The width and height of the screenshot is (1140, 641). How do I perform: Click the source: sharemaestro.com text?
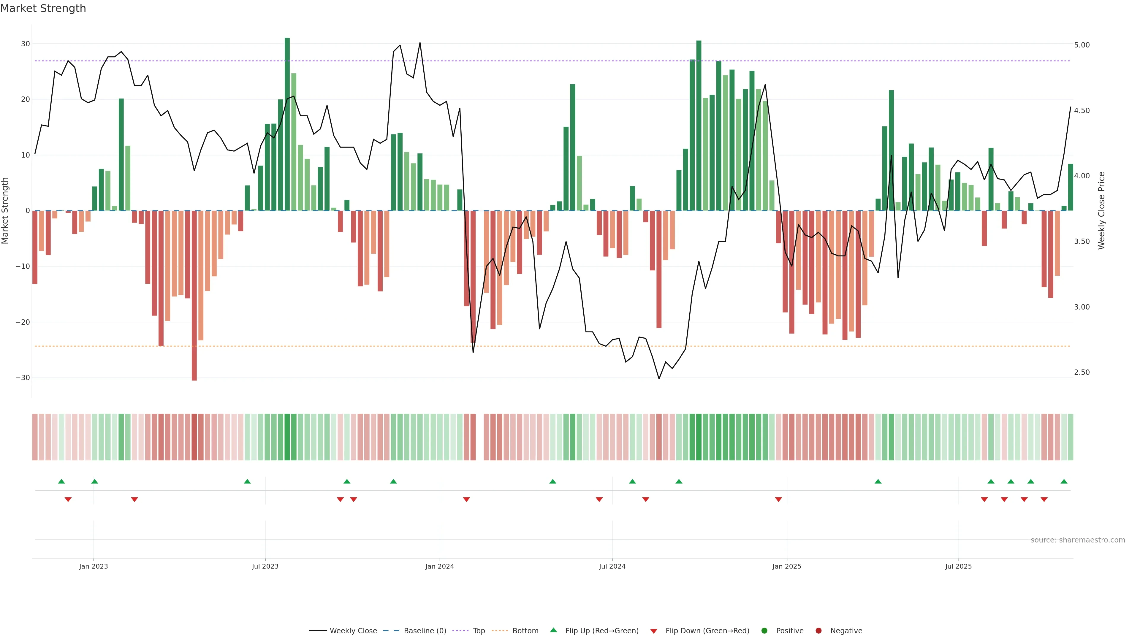point(1078,540)
